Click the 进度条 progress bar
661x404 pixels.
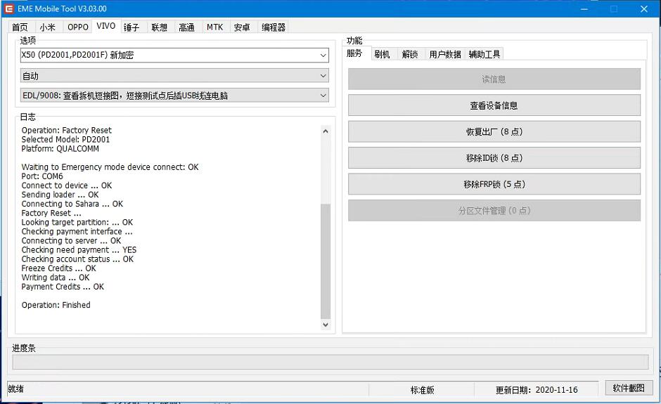(x=330, y=362)
